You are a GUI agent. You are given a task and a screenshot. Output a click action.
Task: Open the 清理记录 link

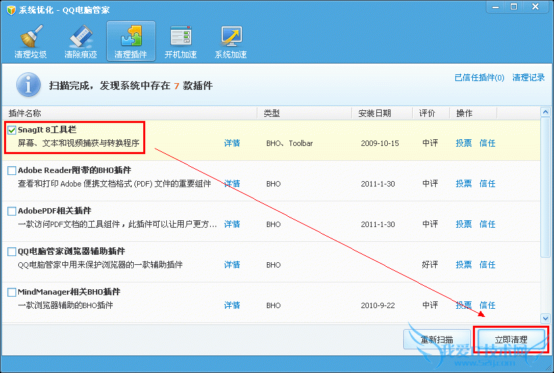click(x=528, y=78)
